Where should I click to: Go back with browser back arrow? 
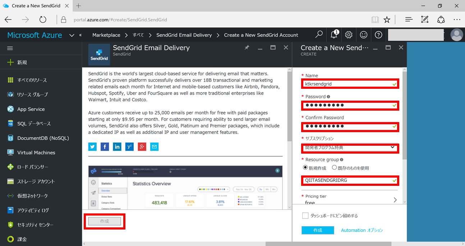tap(8, 20)
